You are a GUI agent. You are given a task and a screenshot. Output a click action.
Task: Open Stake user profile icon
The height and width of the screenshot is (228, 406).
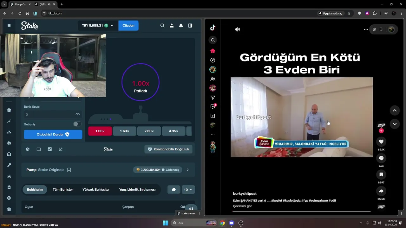(172, 26)
